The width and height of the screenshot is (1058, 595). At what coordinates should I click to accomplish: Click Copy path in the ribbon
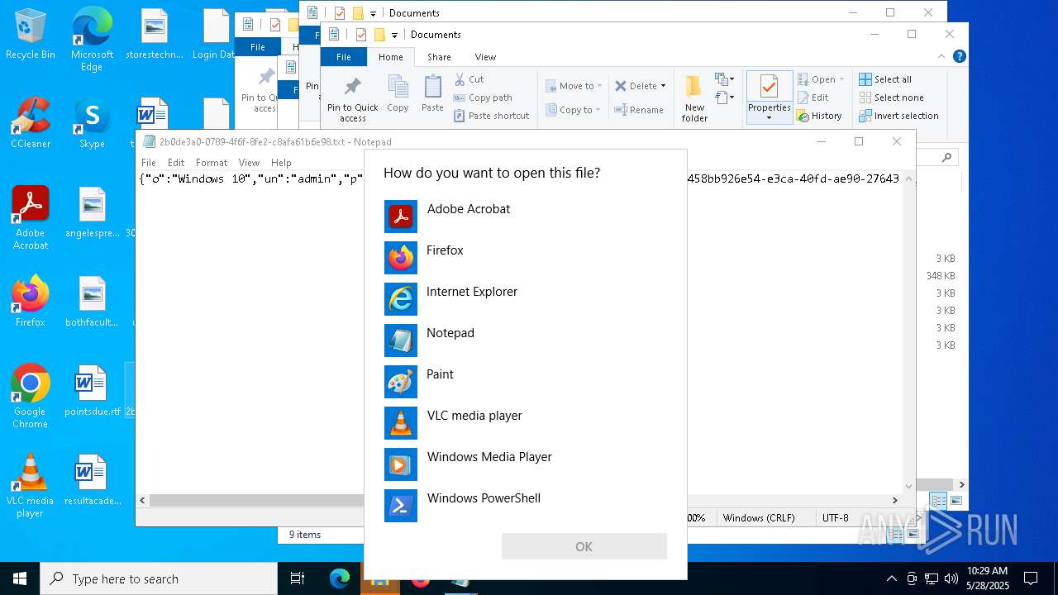[483, 98]
